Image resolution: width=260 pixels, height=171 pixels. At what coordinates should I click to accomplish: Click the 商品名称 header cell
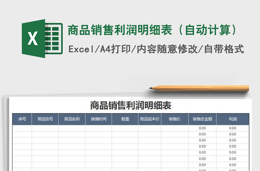tap(72, 119)
